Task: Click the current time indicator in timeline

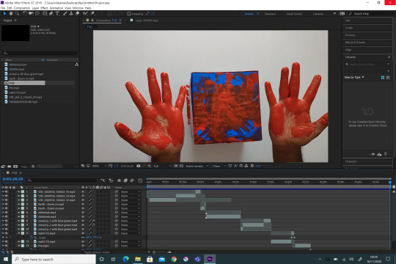Action: tap(390, 182)
